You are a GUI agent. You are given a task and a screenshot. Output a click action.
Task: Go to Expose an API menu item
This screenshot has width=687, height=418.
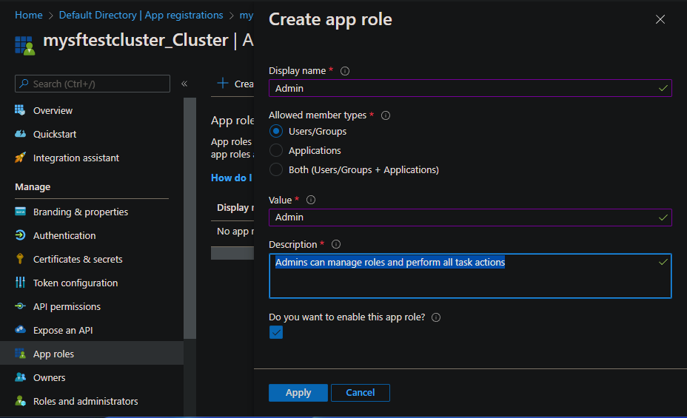(x=63, y=330)
